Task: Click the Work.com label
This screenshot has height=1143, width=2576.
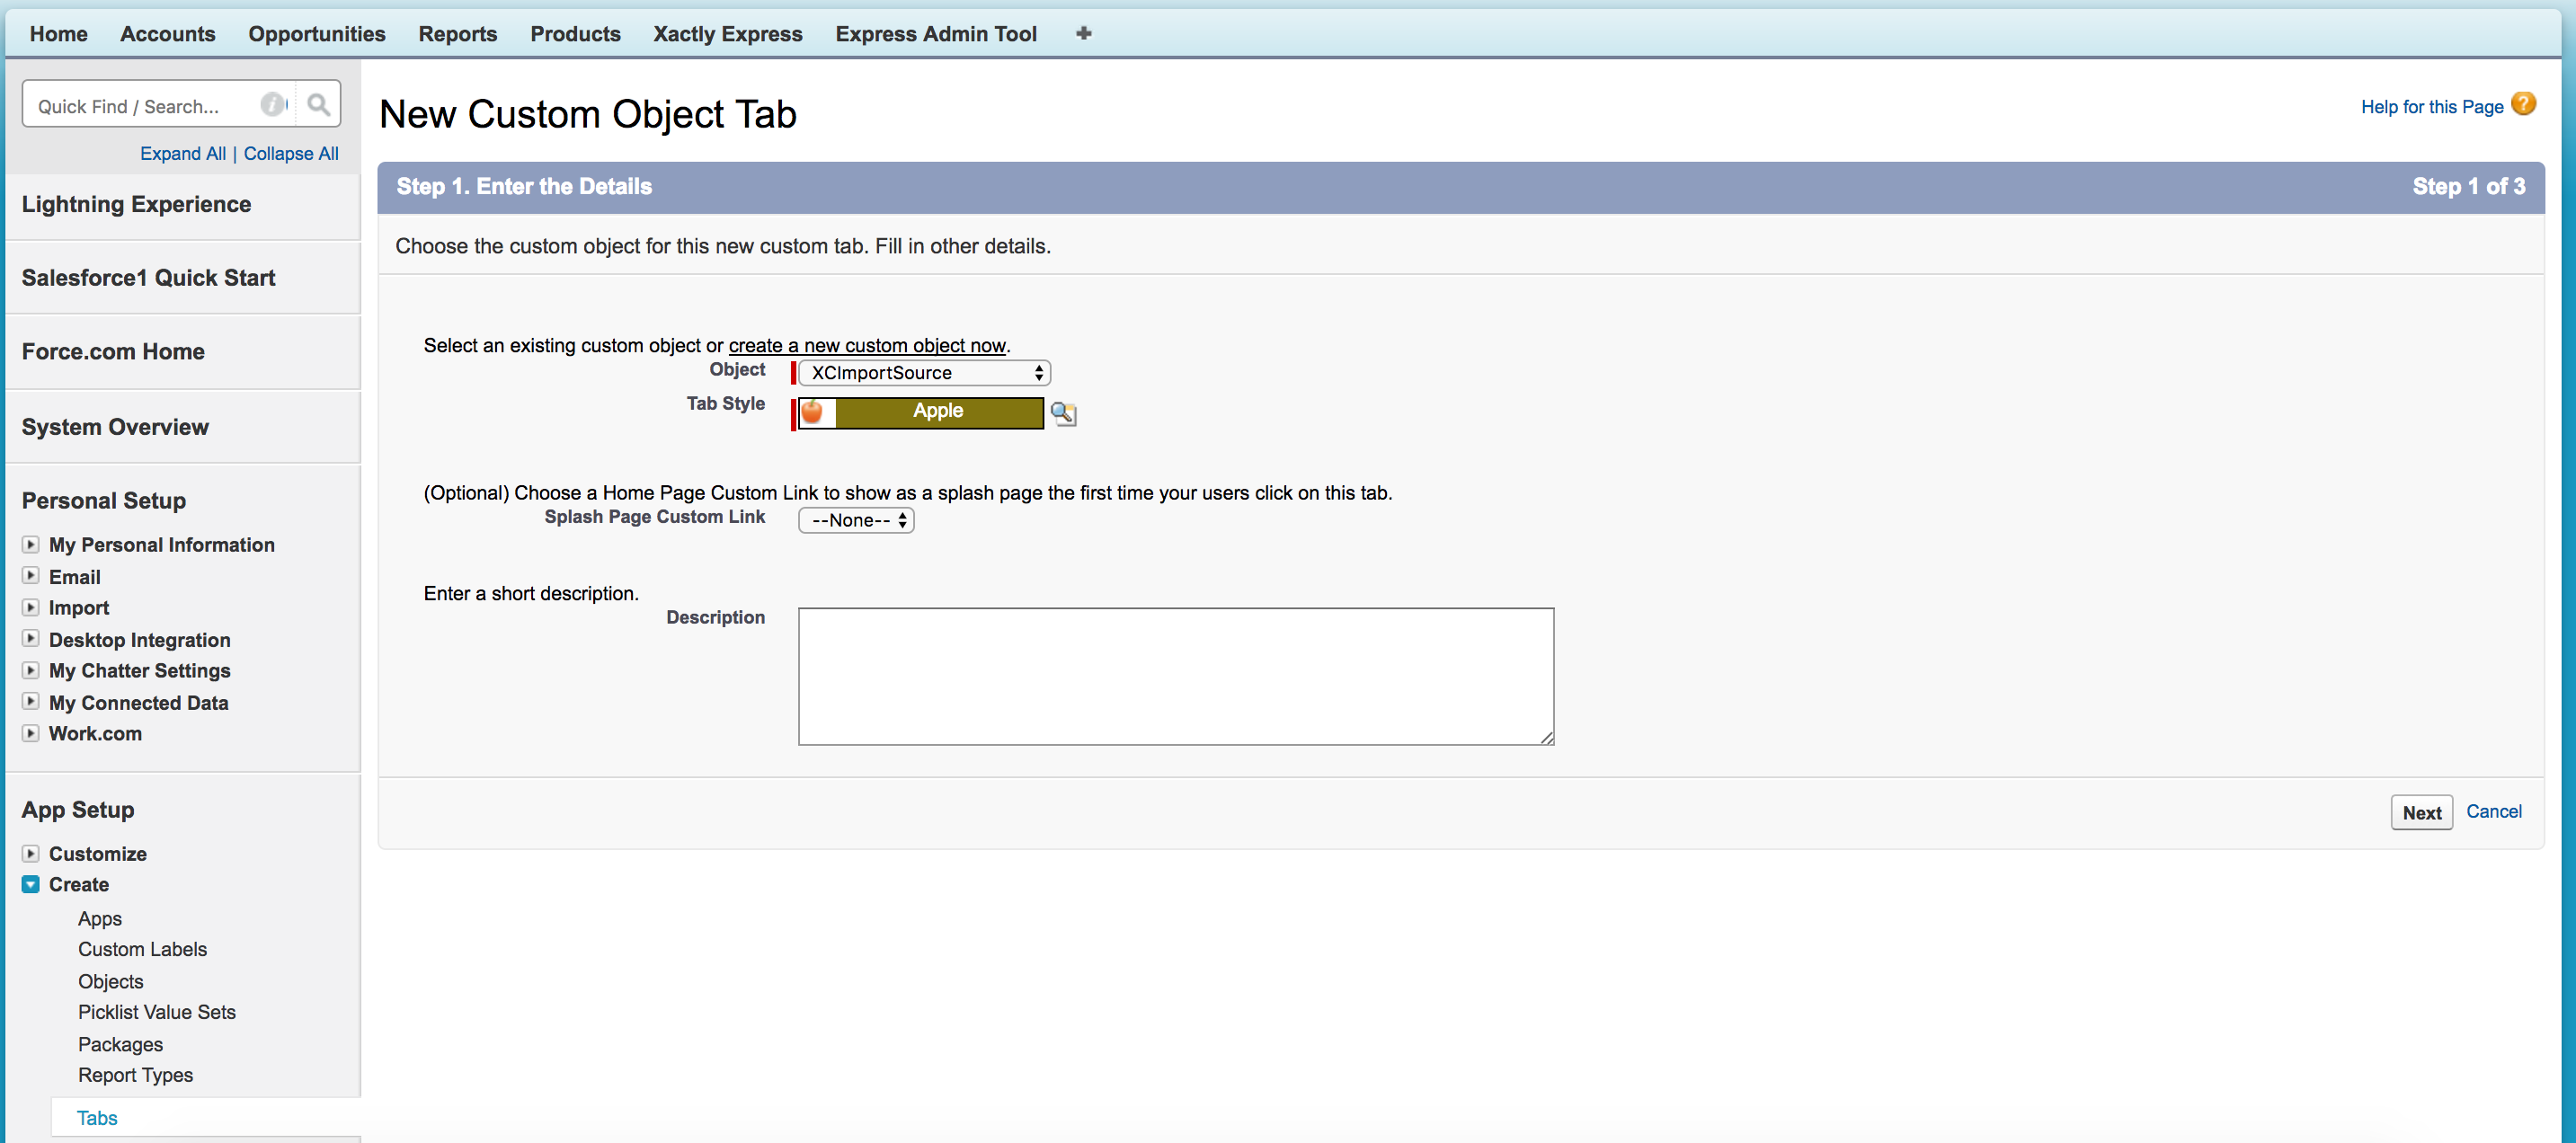Action: [96, 733]
